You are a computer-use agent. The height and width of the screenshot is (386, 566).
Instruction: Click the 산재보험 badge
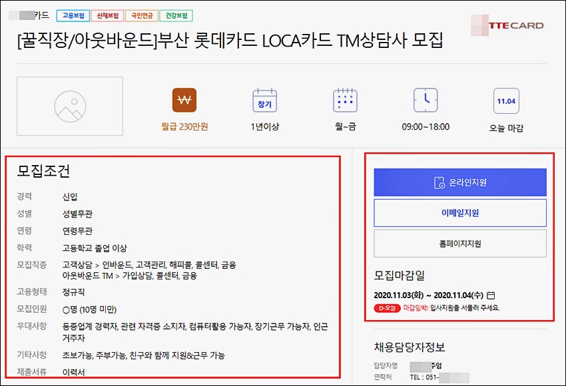[x=108, y=15]
